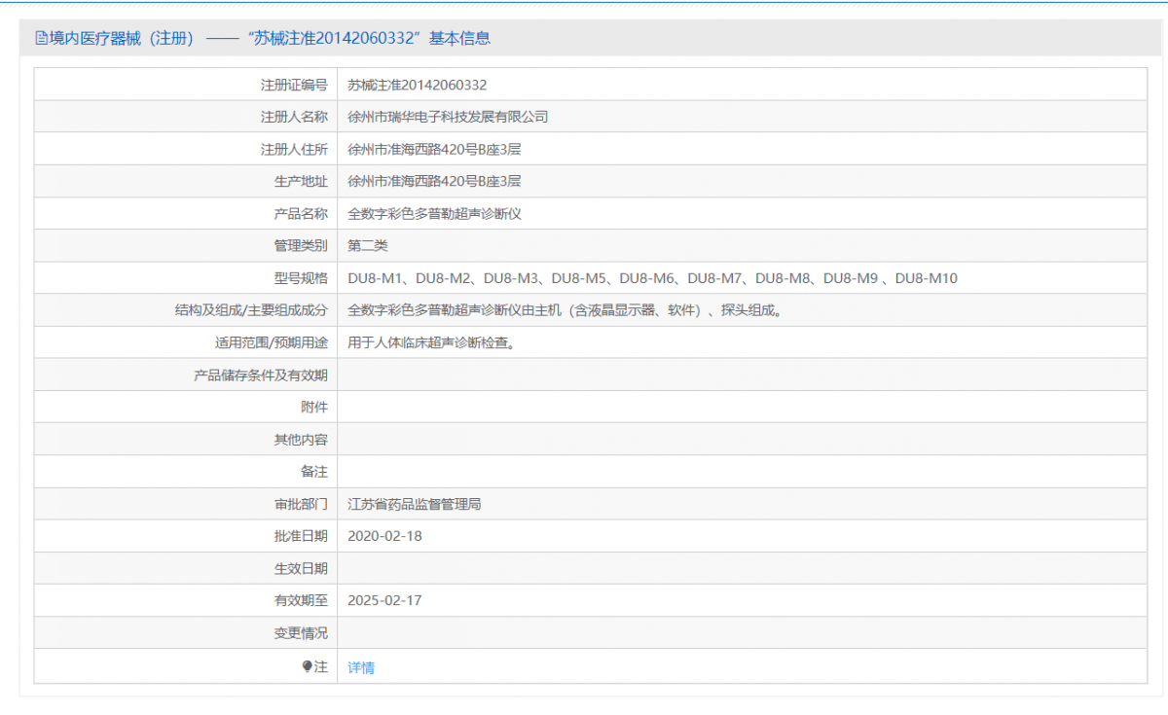Click the 管理类别 label
Screen dimensions: 1168x715
point(301,245)
